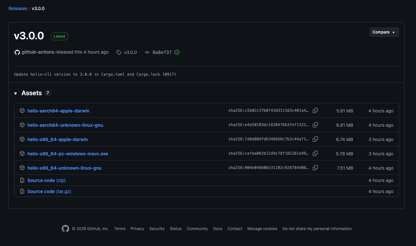Open the green commit status check mark
Viewport: 416px width, 246px height.
coord(177,52)
